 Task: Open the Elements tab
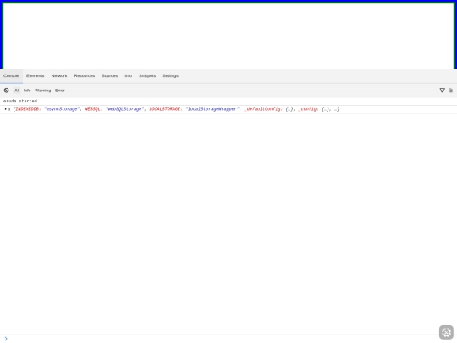35,76
